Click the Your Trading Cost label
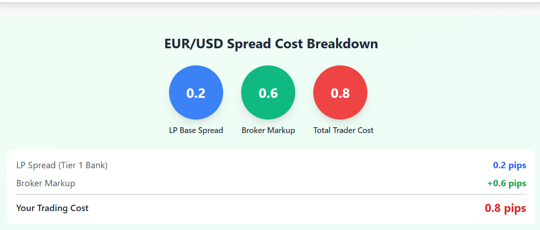The height and width of the screenshot is (230, 540). (x=52, y=208)
